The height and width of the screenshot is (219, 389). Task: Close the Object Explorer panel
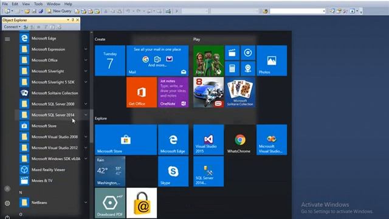click(x=78, y=20)
